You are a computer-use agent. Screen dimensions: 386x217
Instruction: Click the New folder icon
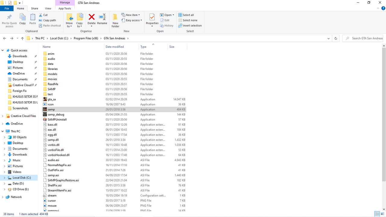[115, 17]
